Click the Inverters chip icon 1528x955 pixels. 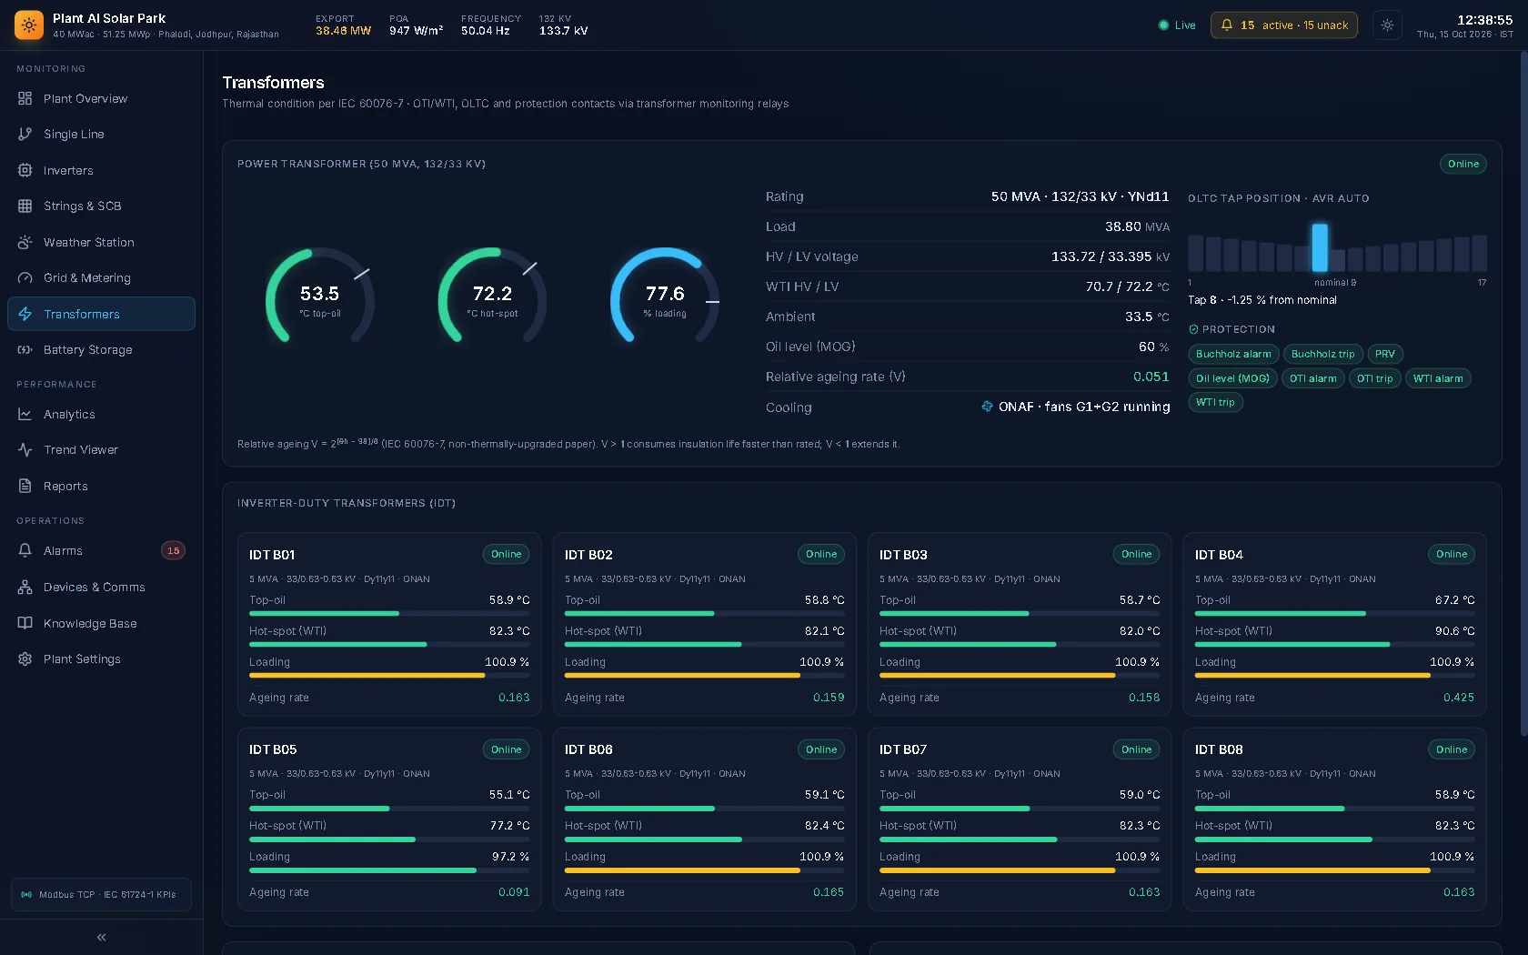pyautogui.click(x=25, y=170)
